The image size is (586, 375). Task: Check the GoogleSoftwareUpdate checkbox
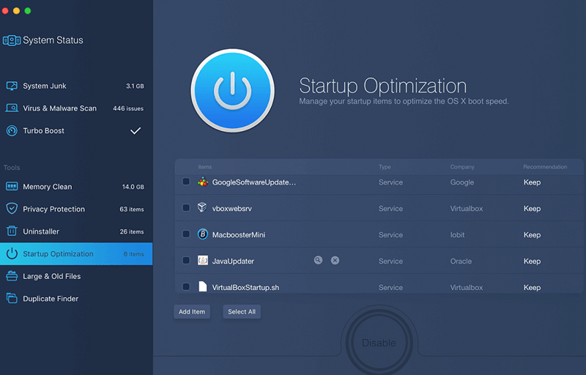pyautogui.click(x=186, y=182)
